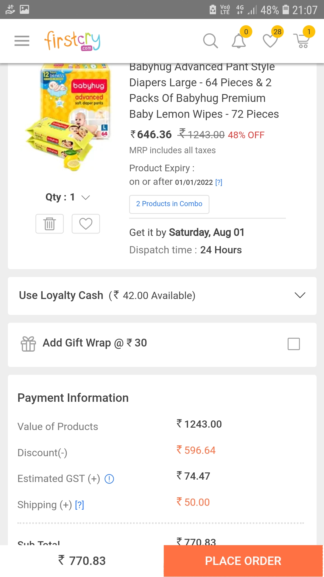This screenshot has width=324, height=577.
Task: Expand the Use Loyalty Cash section
Action: (300, 295)
